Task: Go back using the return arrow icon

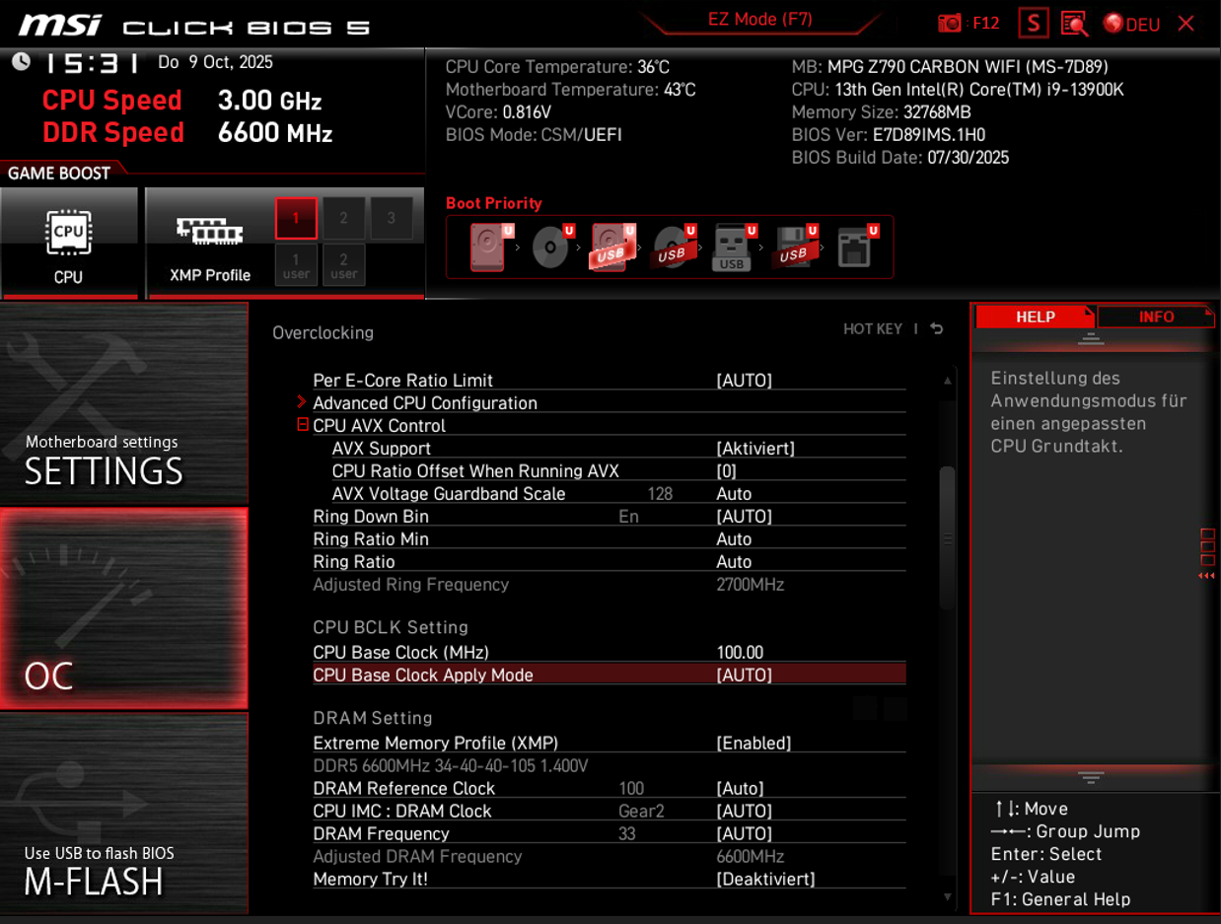Action: 937,328
